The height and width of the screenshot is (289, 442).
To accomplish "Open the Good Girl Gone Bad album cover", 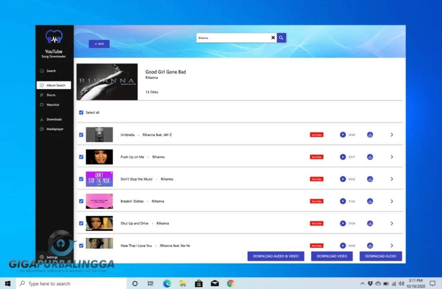I will (x=107, y=81).
